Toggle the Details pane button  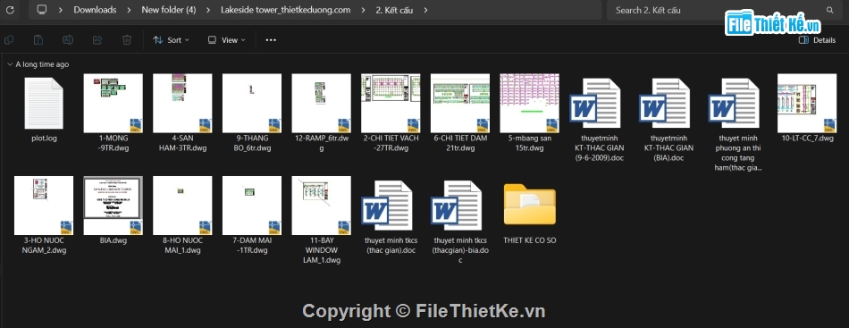[818, 40]
